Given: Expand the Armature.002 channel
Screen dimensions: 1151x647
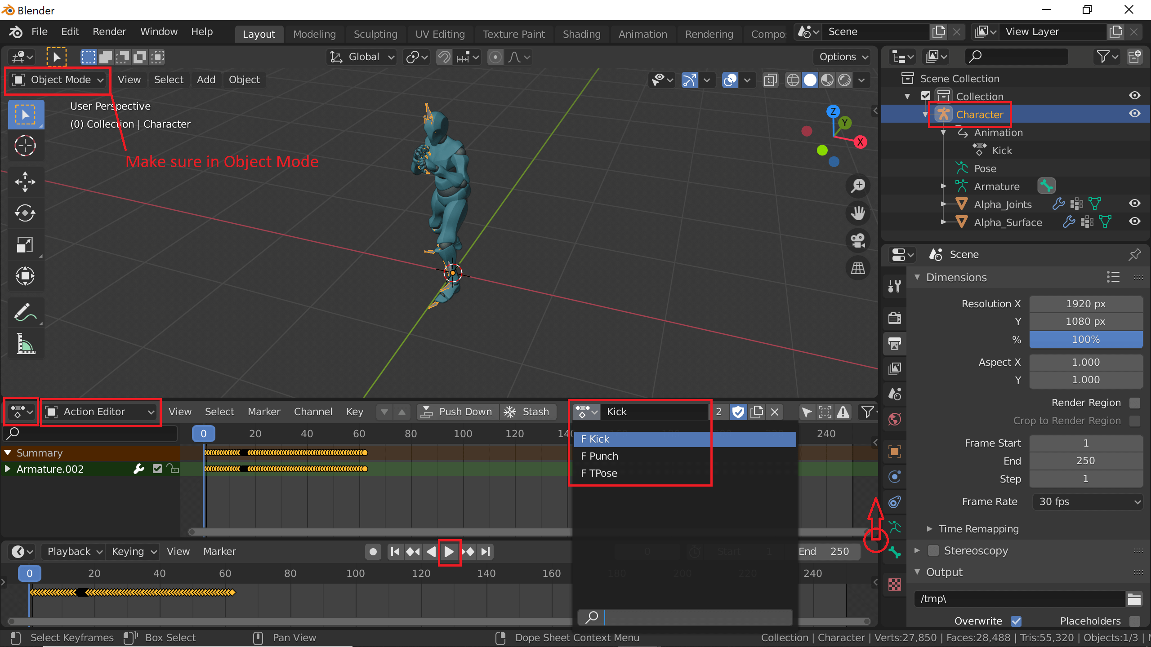Looking at the screenshot, I should (x=7, y=469).
